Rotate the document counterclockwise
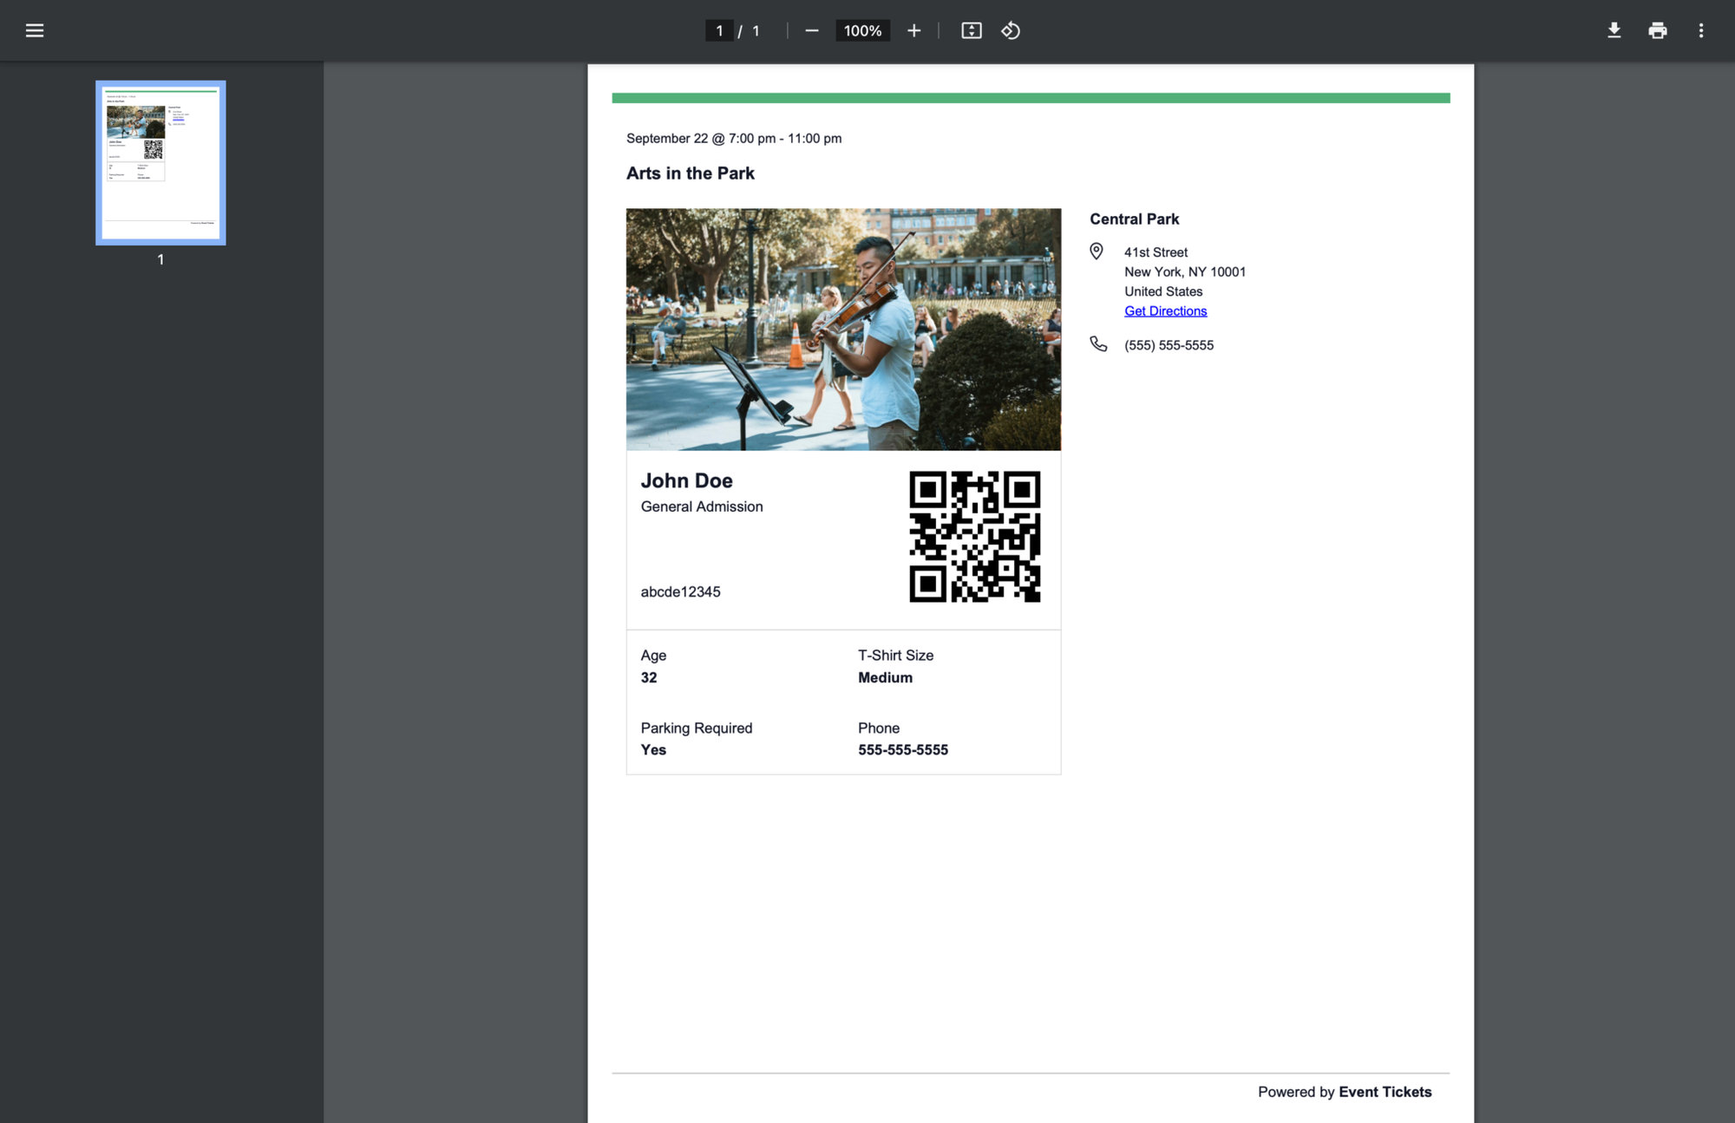 (x=1010, y=30)
